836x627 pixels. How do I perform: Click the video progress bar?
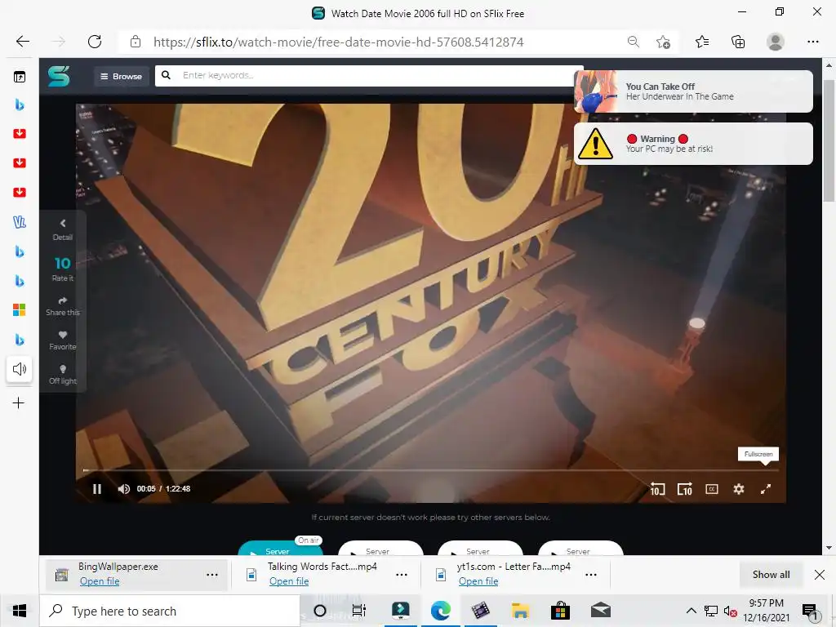(x=431, y=470)
